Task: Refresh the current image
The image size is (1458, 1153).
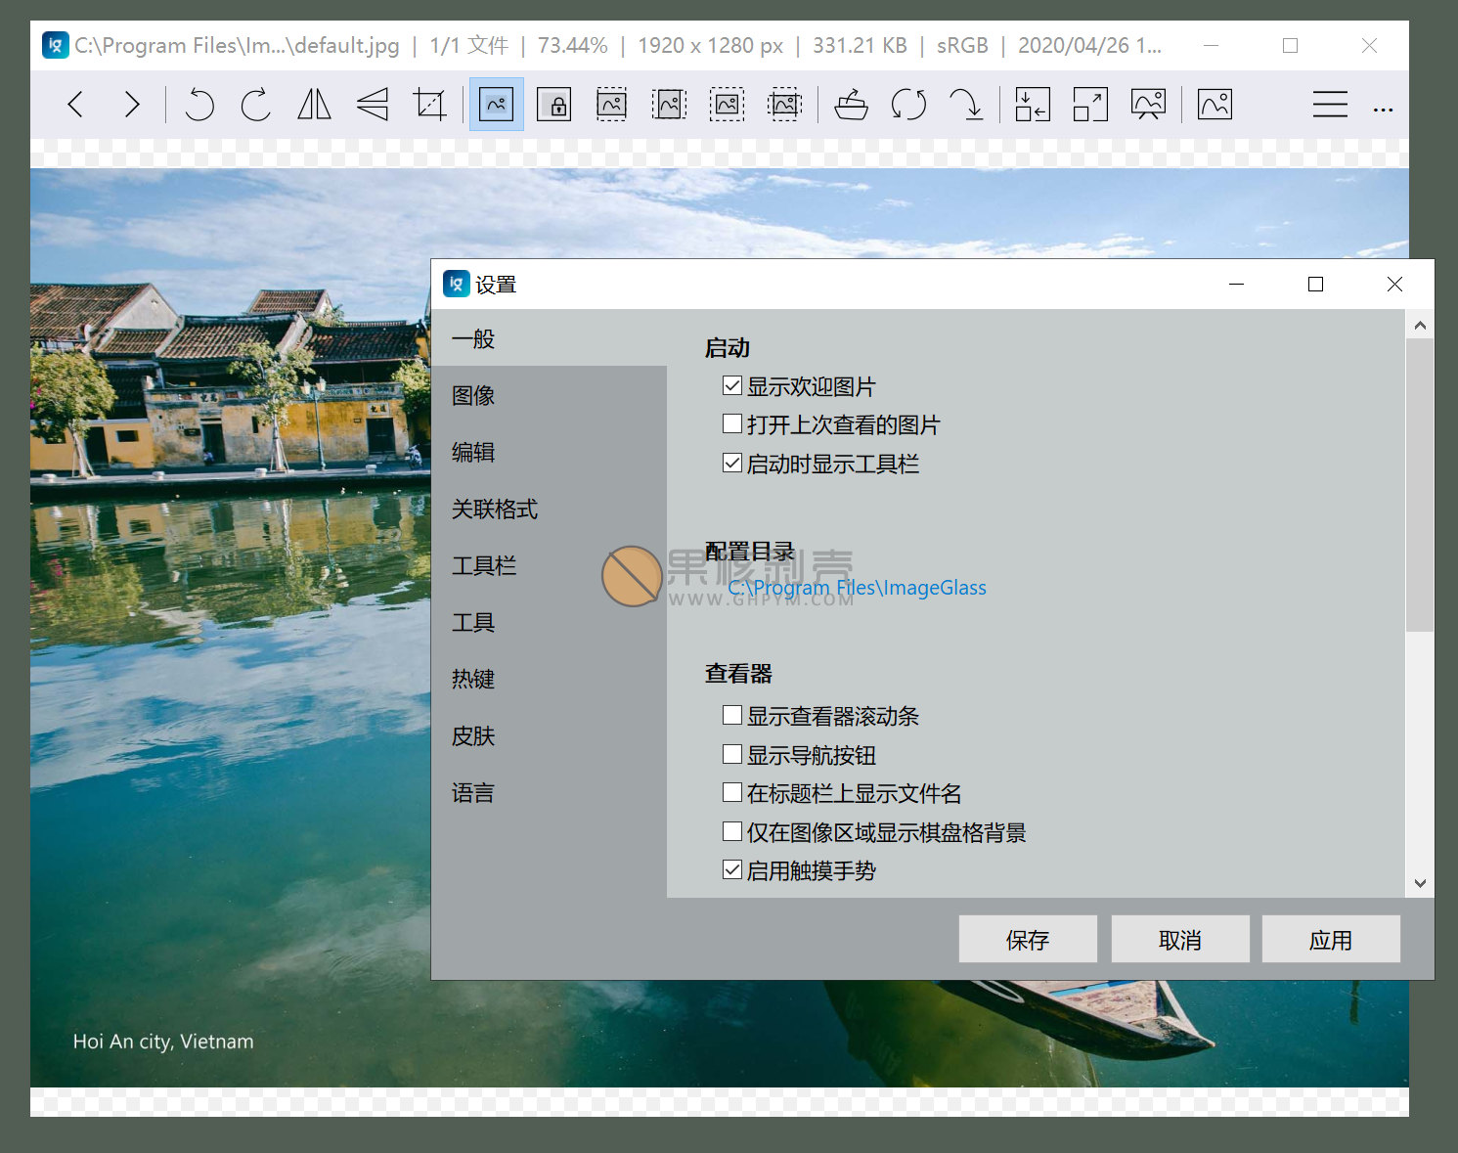Action: tap(909, 104)
